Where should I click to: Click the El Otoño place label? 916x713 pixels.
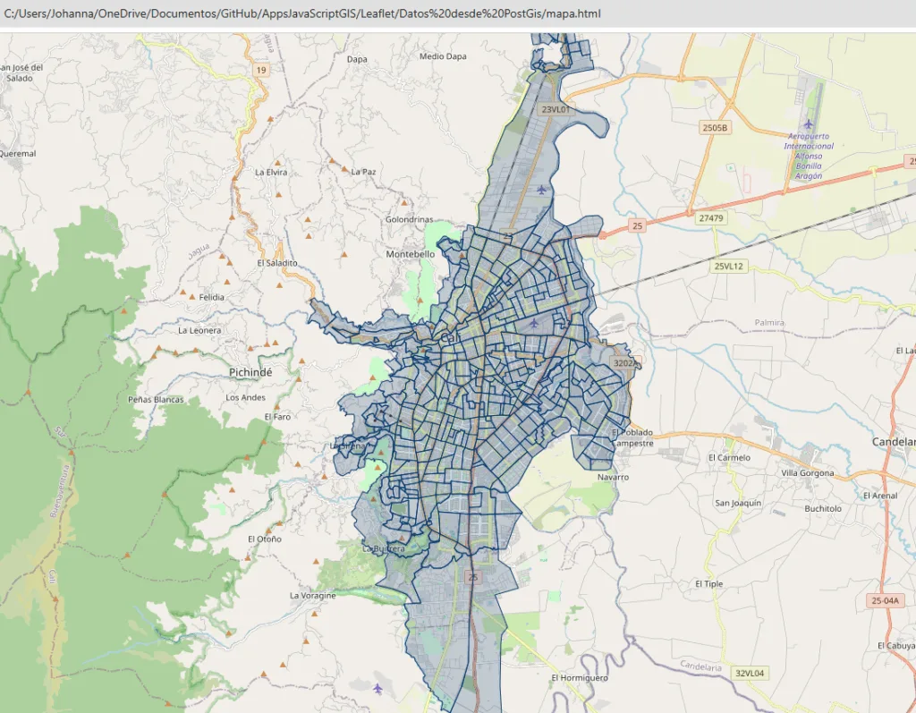265,539
